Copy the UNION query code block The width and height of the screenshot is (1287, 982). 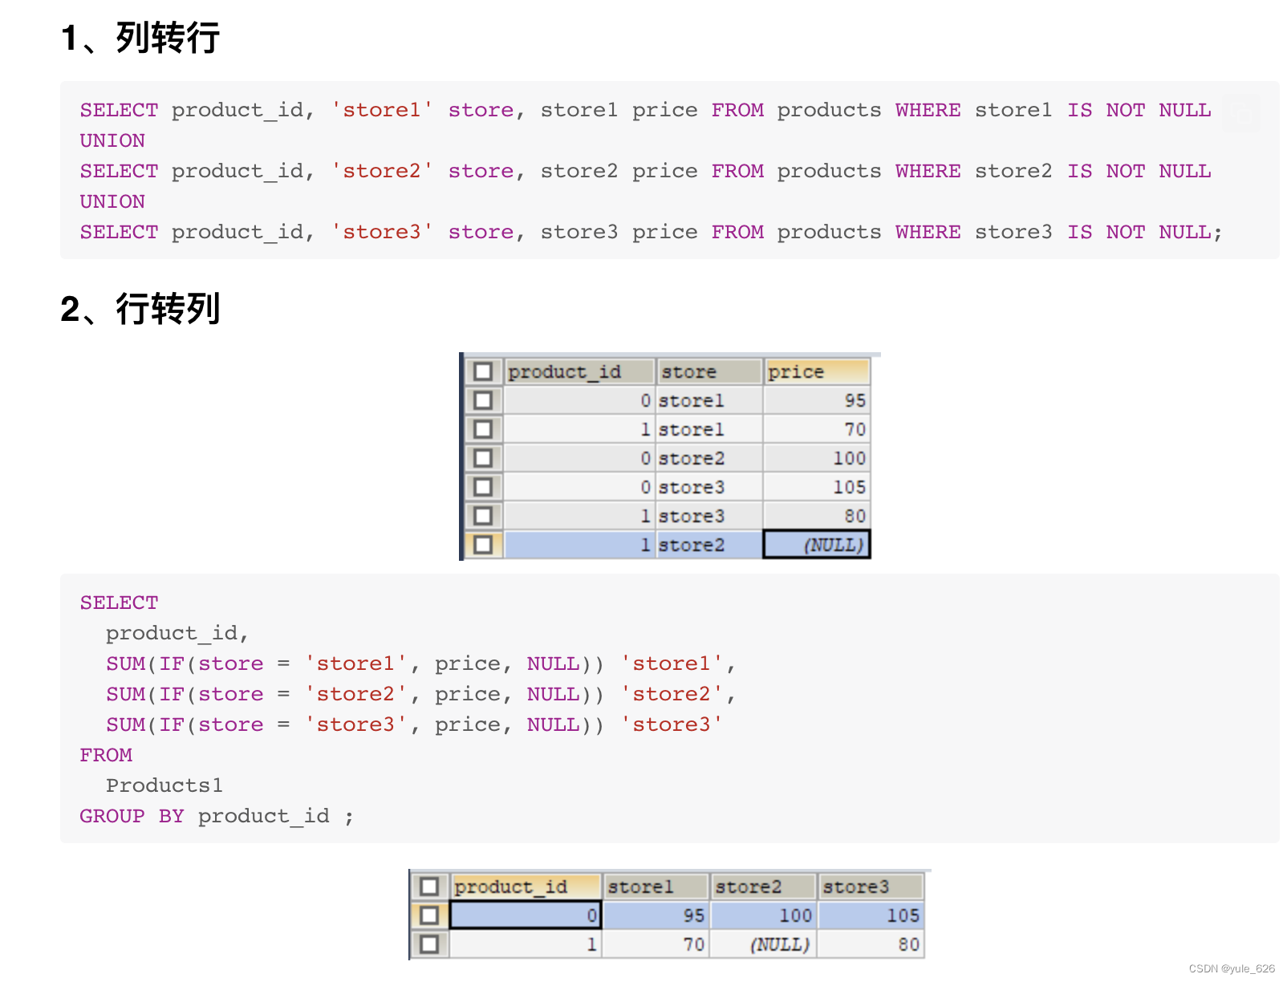click(x=1241, y=113)
